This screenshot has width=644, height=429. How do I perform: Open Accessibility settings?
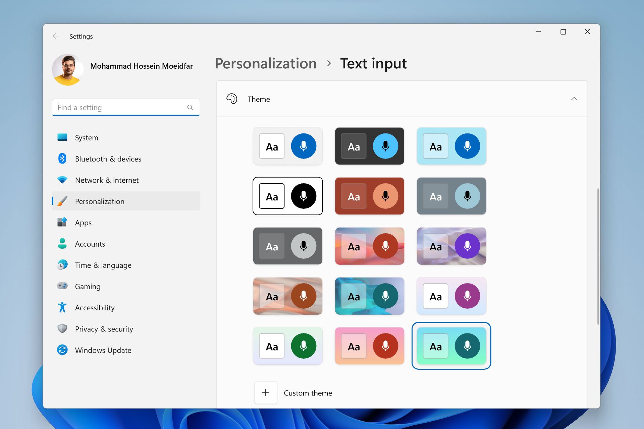pyautogui.click(x=126, y=308)
